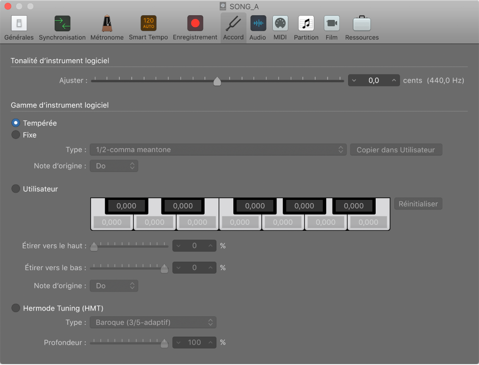Click the (440,0 Hz) frequency text
Viewport: 479px width, 365px height.
tap(446, 80)
